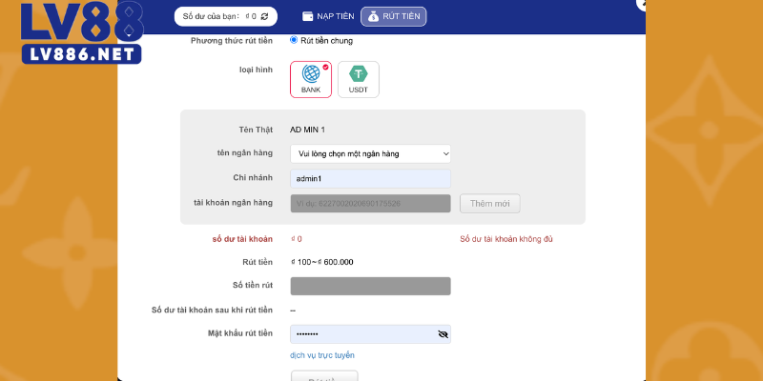Click the 'tài khoản ngân hàng' number field
Image resolution: width=763 pixels, height=381 pixels.
[x=370, y=203]
